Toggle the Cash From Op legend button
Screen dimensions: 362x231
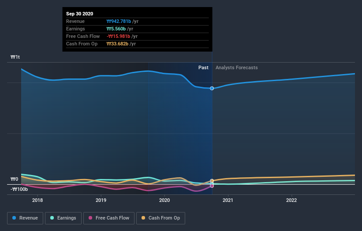(x=160, y=218)
